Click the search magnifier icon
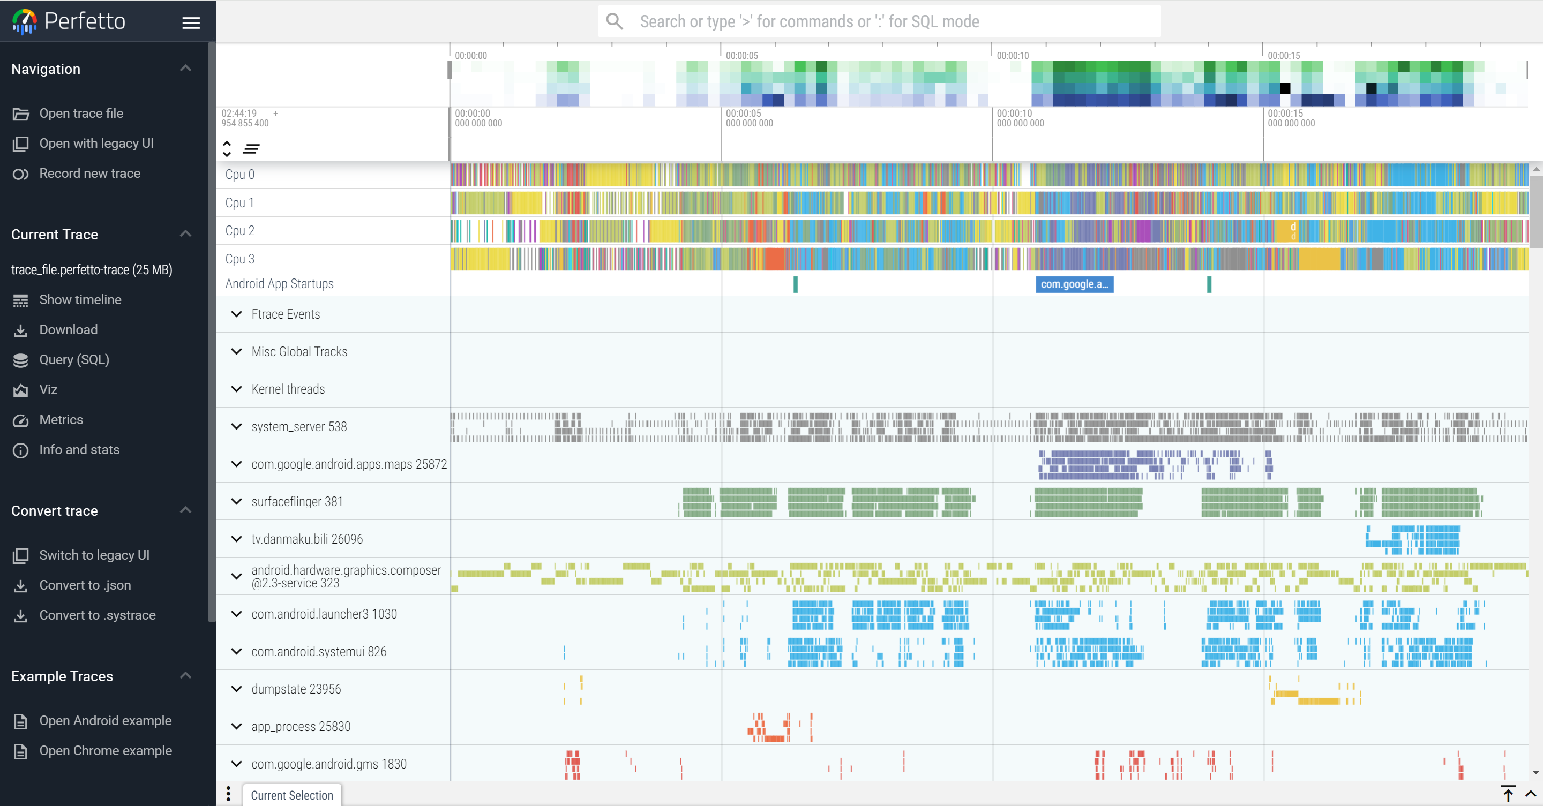This screenshot has width=1543, height=806. [x=615, y=21]
